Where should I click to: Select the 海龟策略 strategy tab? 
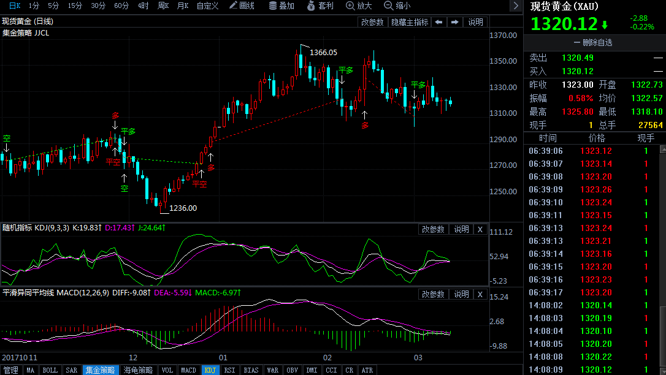pos(138,370)
